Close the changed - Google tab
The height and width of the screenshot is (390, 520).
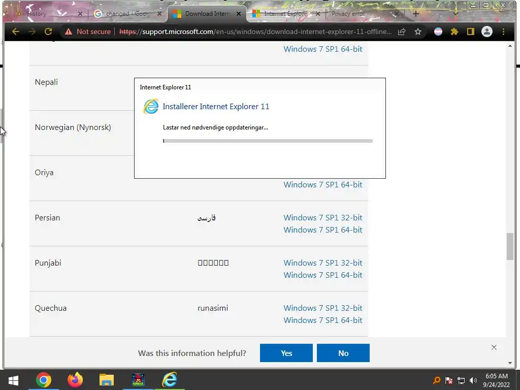(159, 14)
